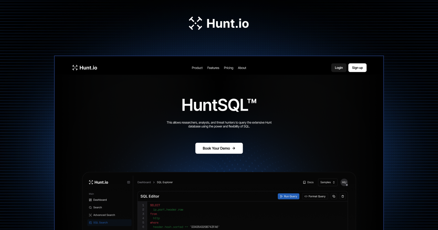
Task: Click the SQL Explorer breadcrumb
Action: (165, 182)
